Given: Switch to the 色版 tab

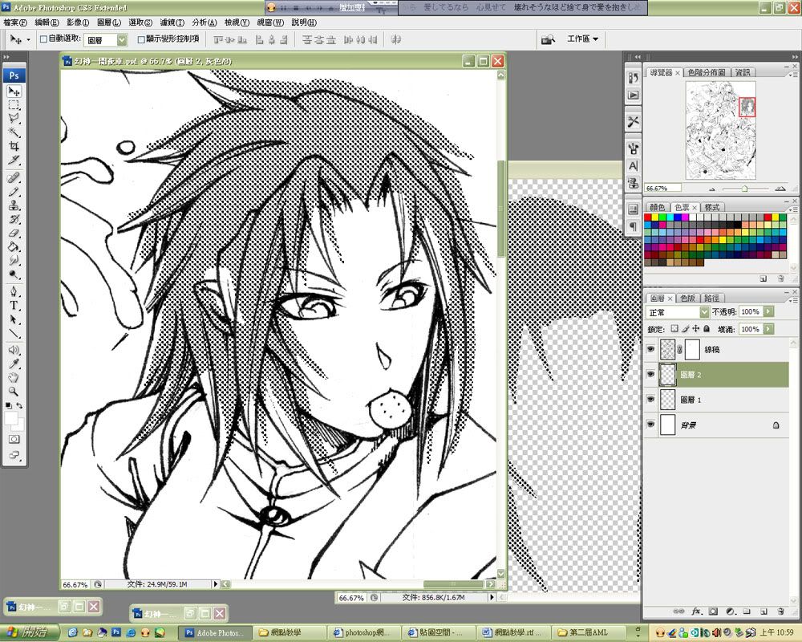Looking at the screenshot, I should (x=687, y=298).
